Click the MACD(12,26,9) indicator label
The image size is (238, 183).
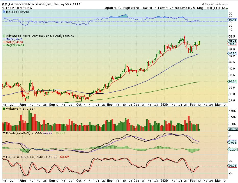point(18,133)
